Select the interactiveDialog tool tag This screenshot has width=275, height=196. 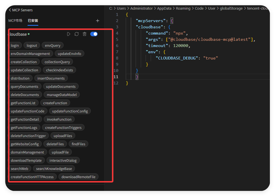(63, 161)
